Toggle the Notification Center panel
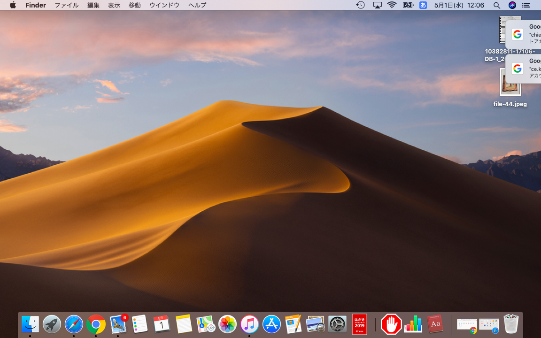Image resolution: width=541 pixels, height=338 pixels. click(526, 5)
